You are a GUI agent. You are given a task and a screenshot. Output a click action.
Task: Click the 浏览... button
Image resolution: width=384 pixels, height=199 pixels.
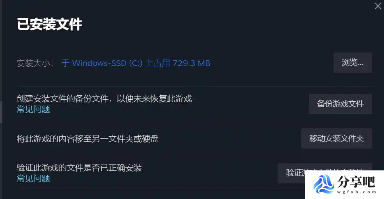[x=353, y=62]
